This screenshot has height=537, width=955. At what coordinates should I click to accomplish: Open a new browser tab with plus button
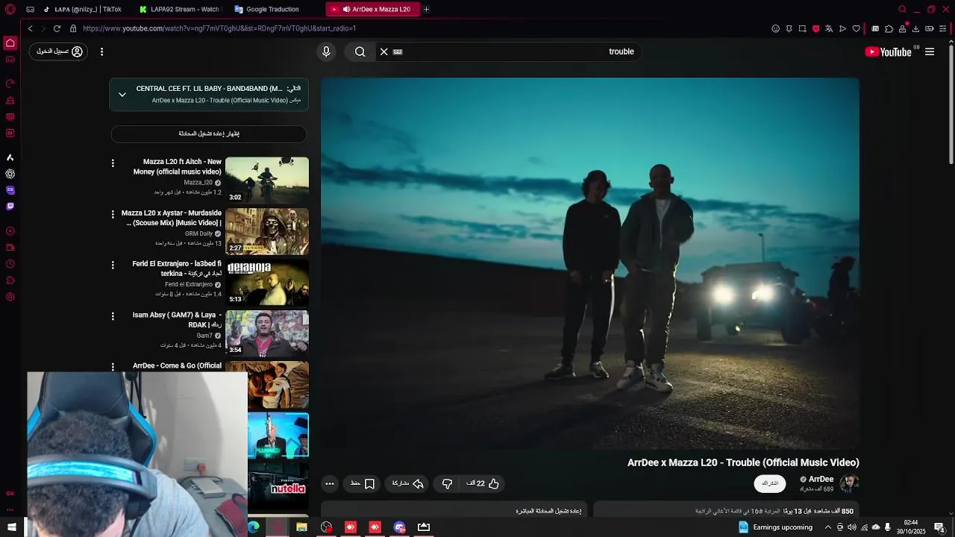427,10
